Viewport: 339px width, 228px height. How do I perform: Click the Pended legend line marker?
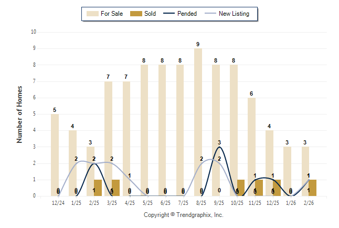[x=170, y=14]
